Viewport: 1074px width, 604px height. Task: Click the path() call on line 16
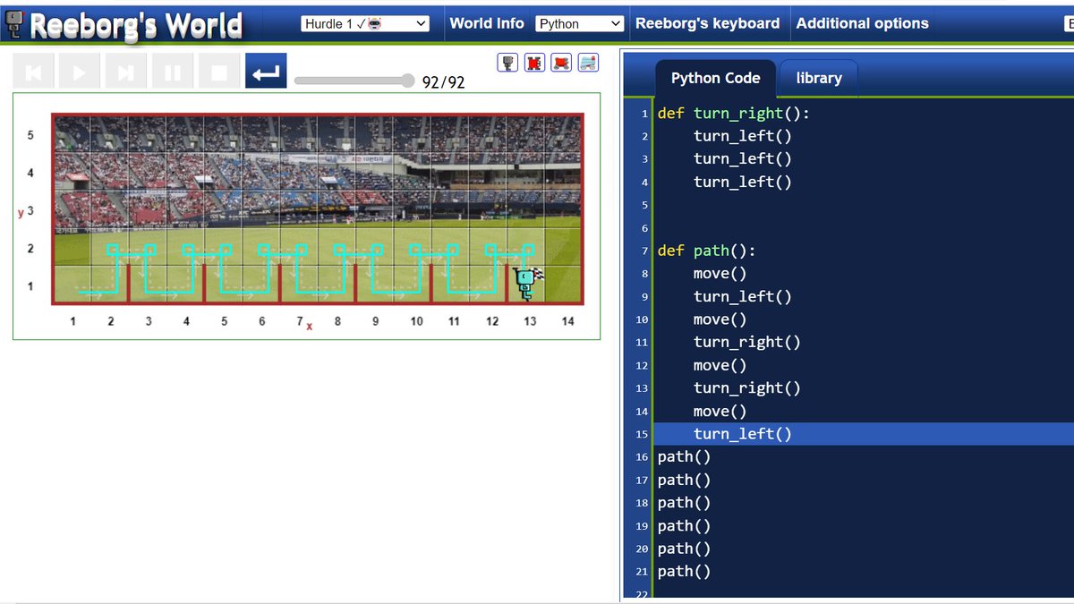coord(685,457)
